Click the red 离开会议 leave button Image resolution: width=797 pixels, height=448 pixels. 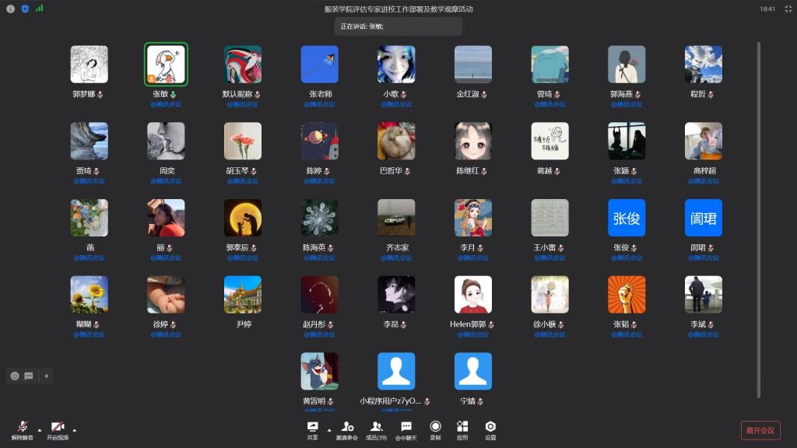point(760,430)
